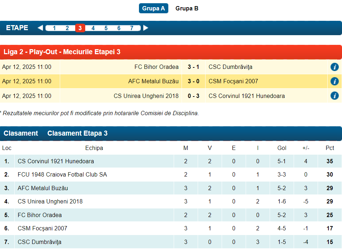Select the Grupa A tab

tap(153, 8)
